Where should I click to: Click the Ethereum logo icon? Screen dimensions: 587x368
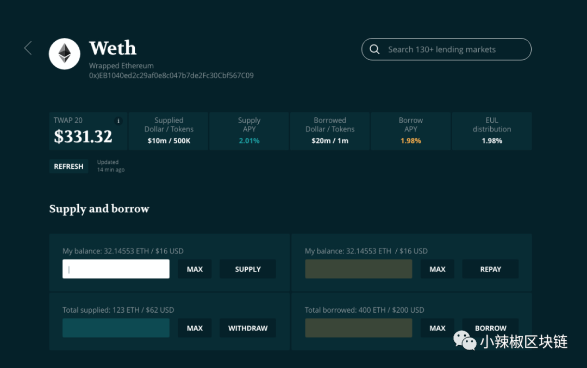pos(65,54)
